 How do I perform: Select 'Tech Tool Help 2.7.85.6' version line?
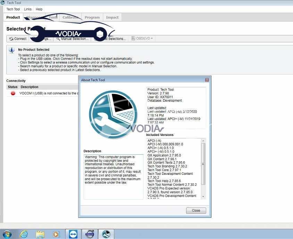click(x=164, y=181)
